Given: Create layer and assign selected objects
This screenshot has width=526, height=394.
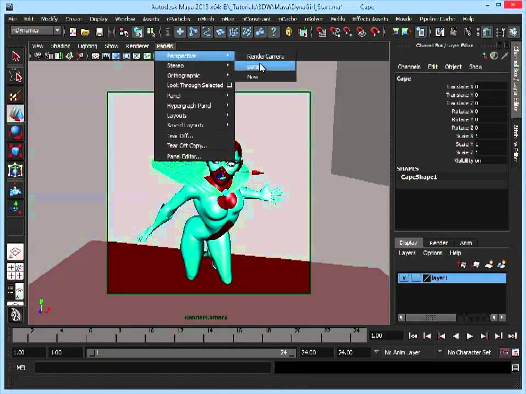Looking at the screenshot, I should [x=502, y=265].
